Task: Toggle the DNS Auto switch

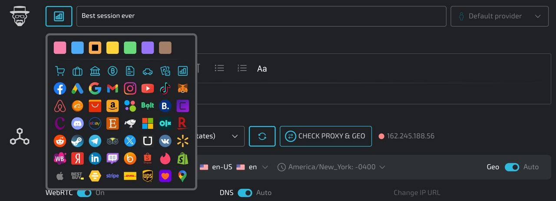Action: tap(245, 193)
